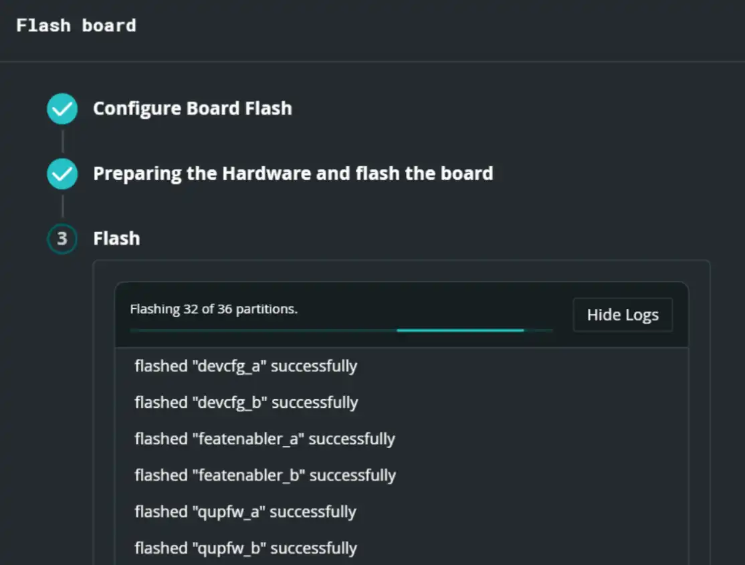Open the Preparing the Hardware step title
Screen dimensions: 745x565
[x=293, y=174]
